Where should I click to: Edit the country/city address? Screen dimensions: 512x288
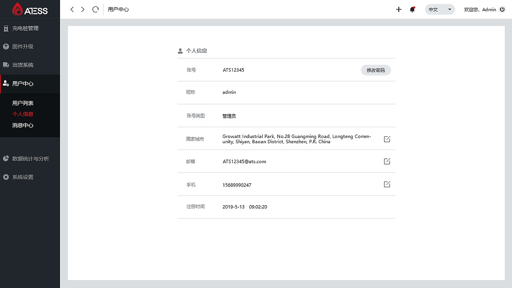[387, 139]
